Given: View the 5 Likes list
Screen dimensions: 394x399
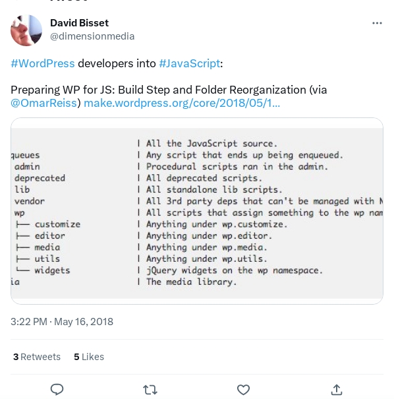Looking at the screenshot, I should click(89, 357).
